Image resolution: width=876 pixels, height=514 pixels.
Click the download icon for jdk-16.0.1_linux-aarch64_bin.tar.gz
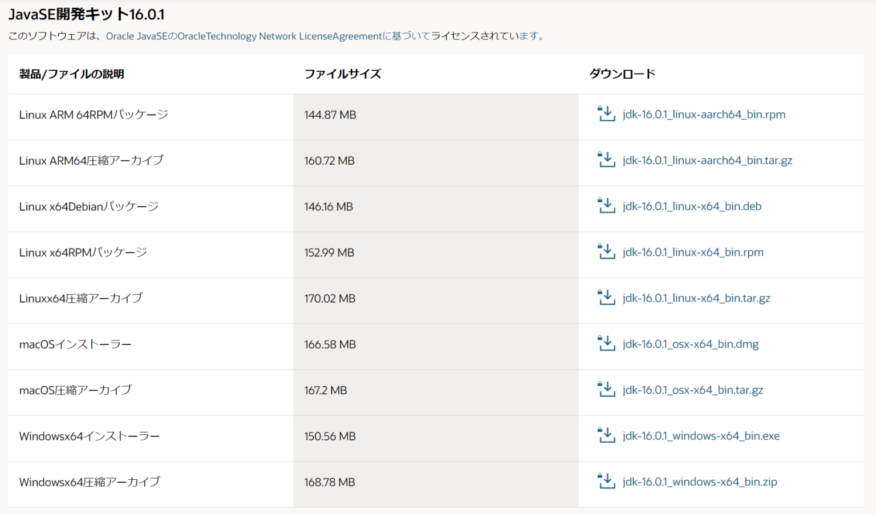(606, 160)
